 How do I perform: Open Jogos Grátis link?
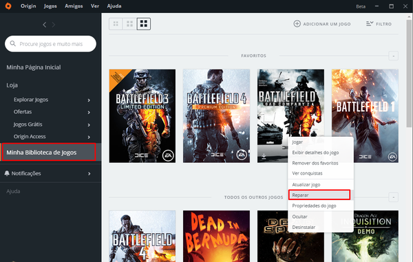point(28,124)
